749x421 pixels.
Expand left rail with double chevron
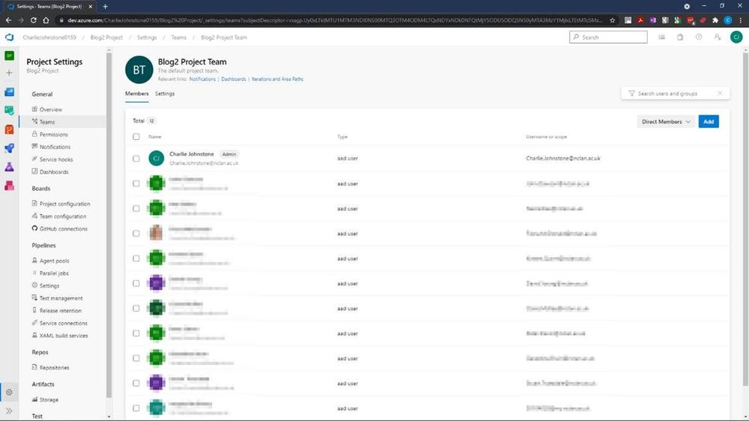pyautogui.click(x=9, y=411)
